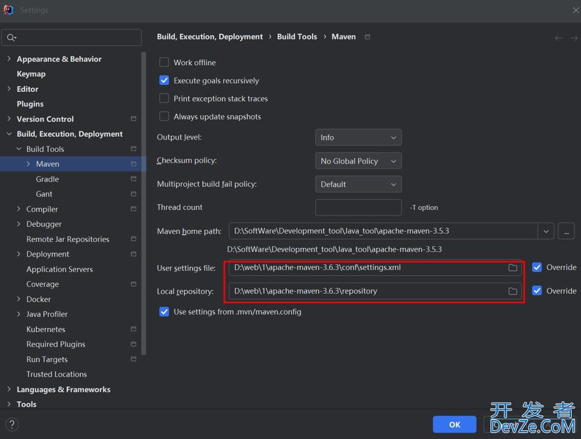Click project icon beside Gradle item
The width and height of the screenshot is (581, 439).
click(134, 179)
